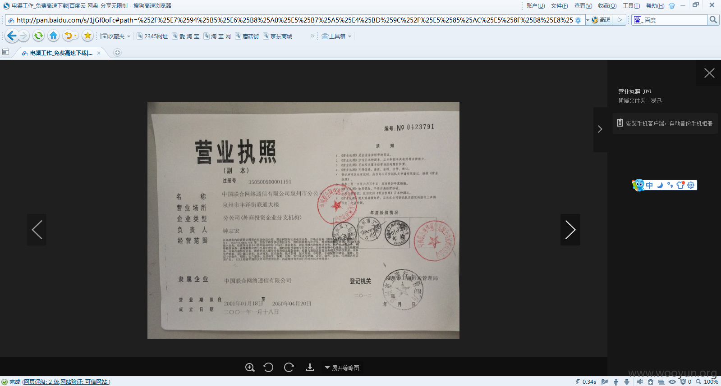
Task: Open the 爱淘宝 bookmark
Action: coord(185,36)
